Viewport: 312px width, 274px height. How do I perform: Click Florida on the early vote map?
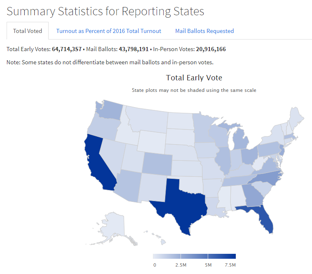coord(264,218)
